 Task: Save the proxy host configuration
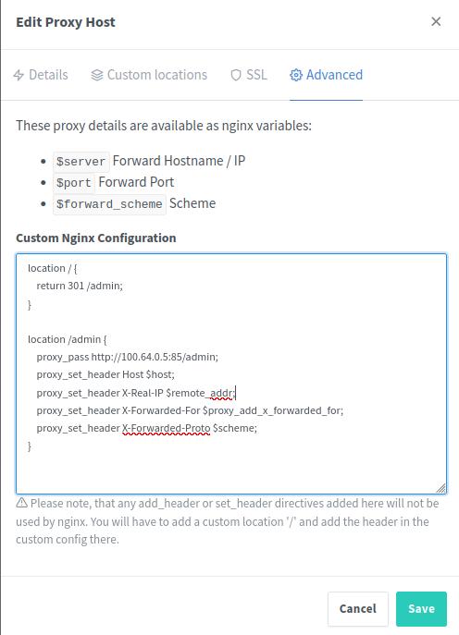coord(421,609)
